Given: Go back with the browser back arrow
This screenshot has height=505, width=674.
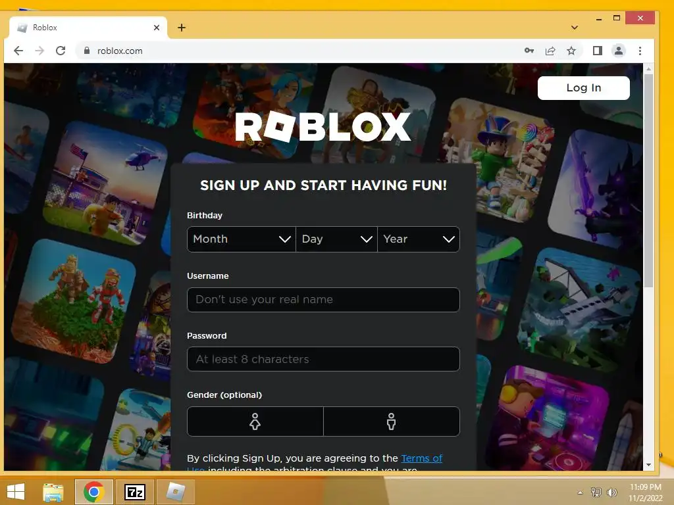Looking at the screenshot, I should click(18, 51).
